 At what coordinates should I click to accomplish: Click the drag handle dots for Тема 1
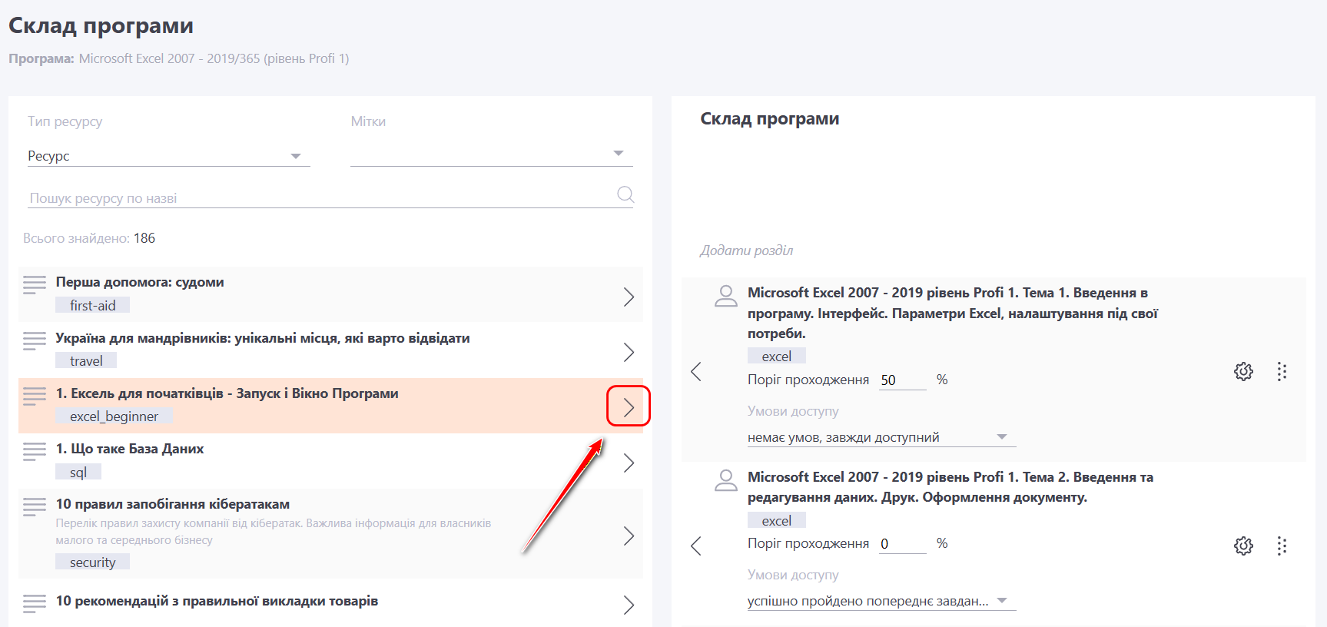[1282, 372]
